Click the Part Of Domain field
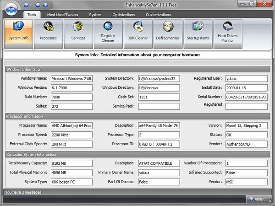The width and height of the screenshot is (275, 206). point(159,182)
